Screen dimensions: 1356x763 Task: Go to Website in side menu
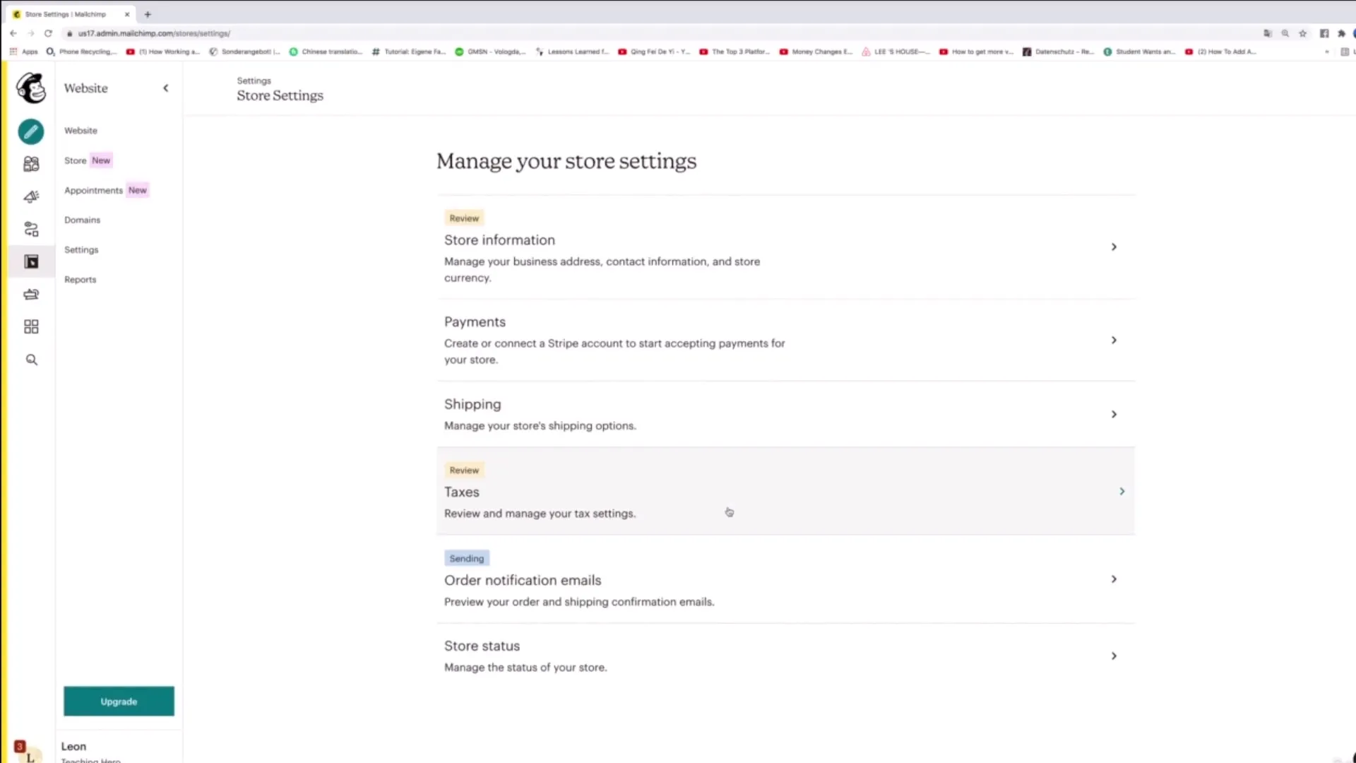coord(81,131)
